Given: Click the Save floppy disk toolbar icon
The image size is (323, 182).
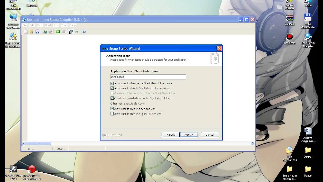Looking at the screenshot, I should click(37, 32).
